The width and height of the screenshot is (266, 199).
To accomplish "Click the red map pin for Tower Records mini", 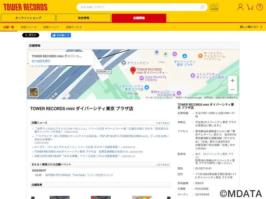I will click(133, 71).
